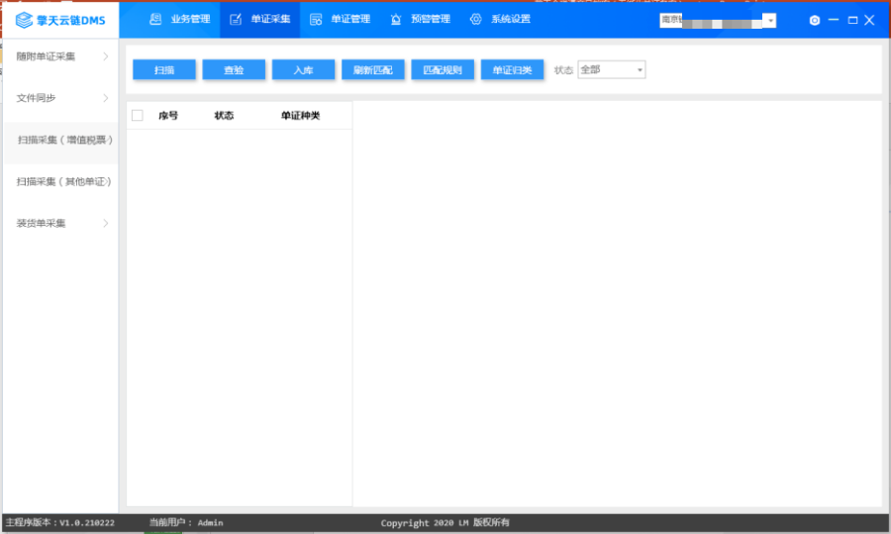Click the 业务管理 person icon
The width and height of the screenshot is (891, 534).
click(155, 20)
